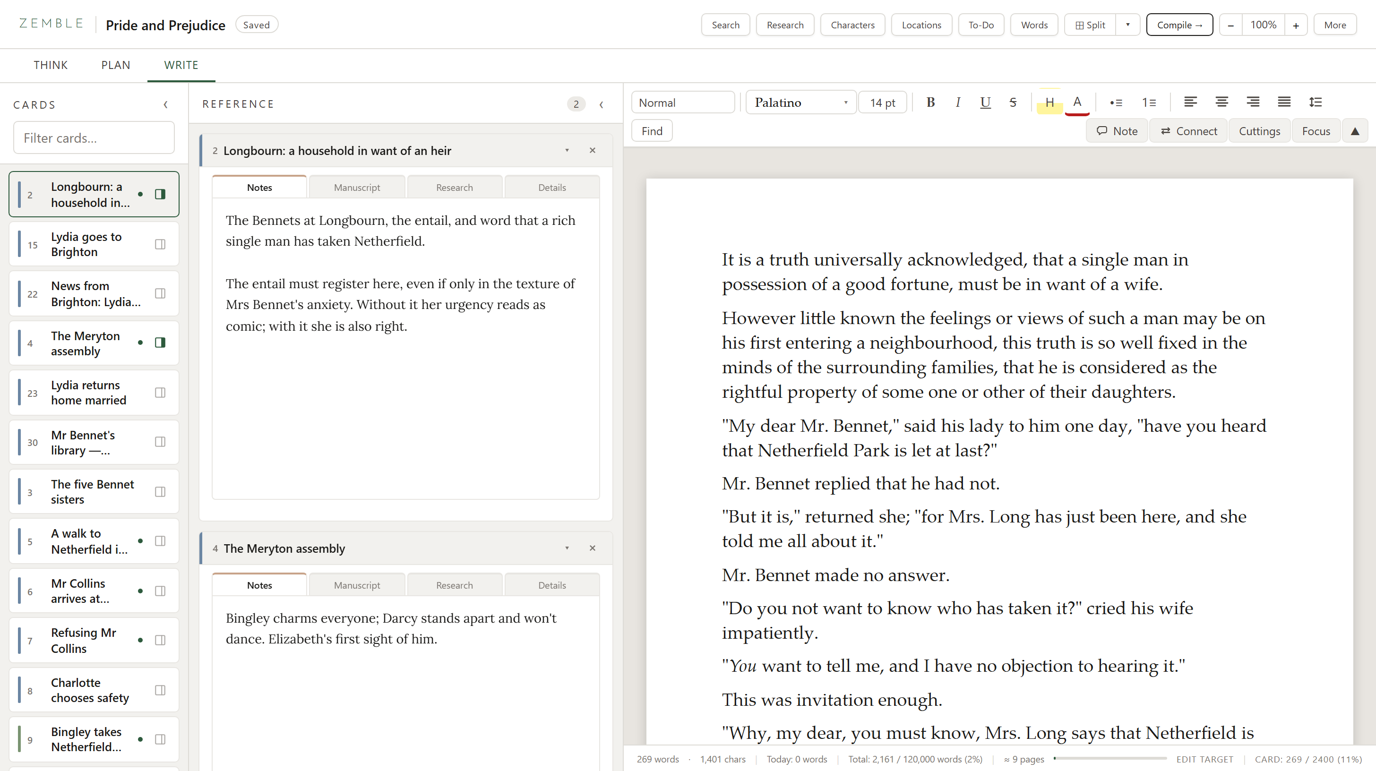Toggle underline formatting
Image resolution: width=1376 pixels, height=771 pixels.
pos(986,102)
